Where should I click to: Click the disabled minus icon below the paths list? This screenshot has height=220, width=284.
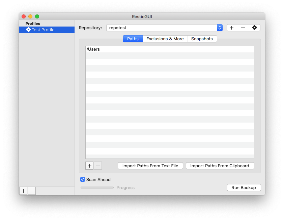tap(97, 166)
